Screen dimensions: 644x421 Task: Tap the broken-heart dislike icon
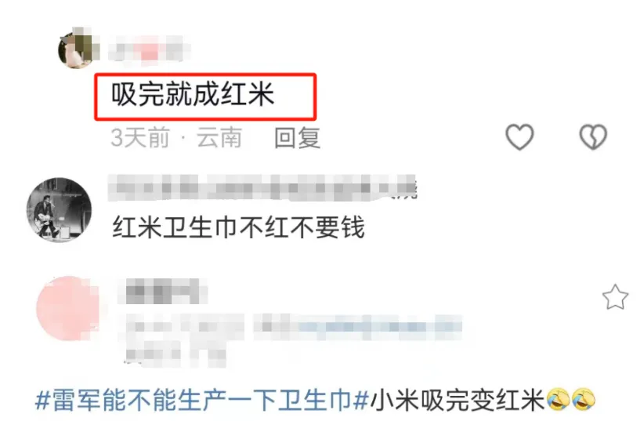(x=593, y=137)
